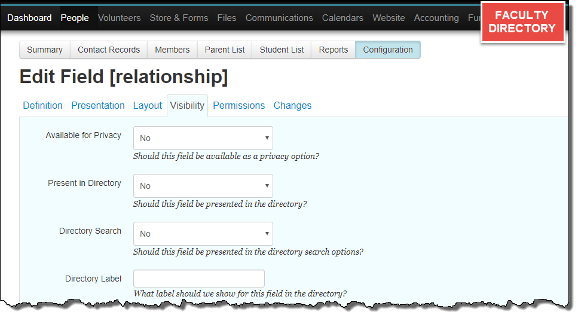Go to Store & Forms

click(x=179, y=18)
